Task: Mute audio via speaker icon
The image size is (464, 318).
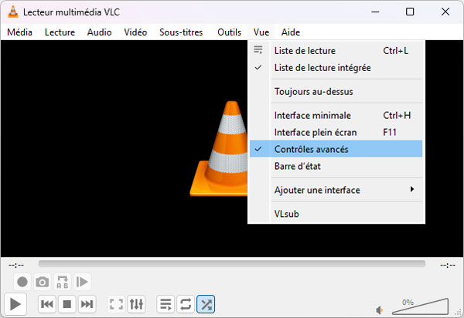Action: point(380,310)
